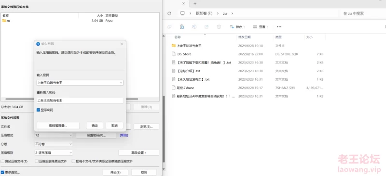This screenshot has height=176, width=386.
Task: Click the 新加卷 (F:) breadcrumb
Action: 204,13
